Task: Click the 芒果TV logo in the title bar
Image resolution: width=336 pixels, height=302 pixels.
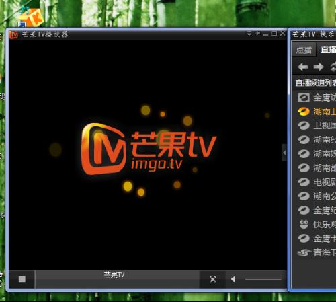Action: [x=13, y=34]
